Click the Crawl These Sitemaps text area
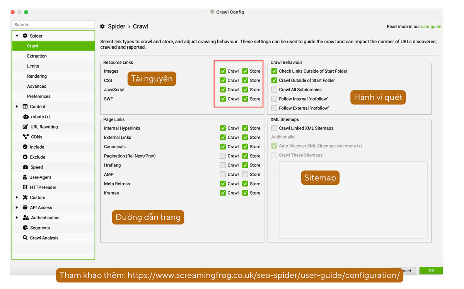The width and height of the screenshot is (464, 289). coord(353,200)
